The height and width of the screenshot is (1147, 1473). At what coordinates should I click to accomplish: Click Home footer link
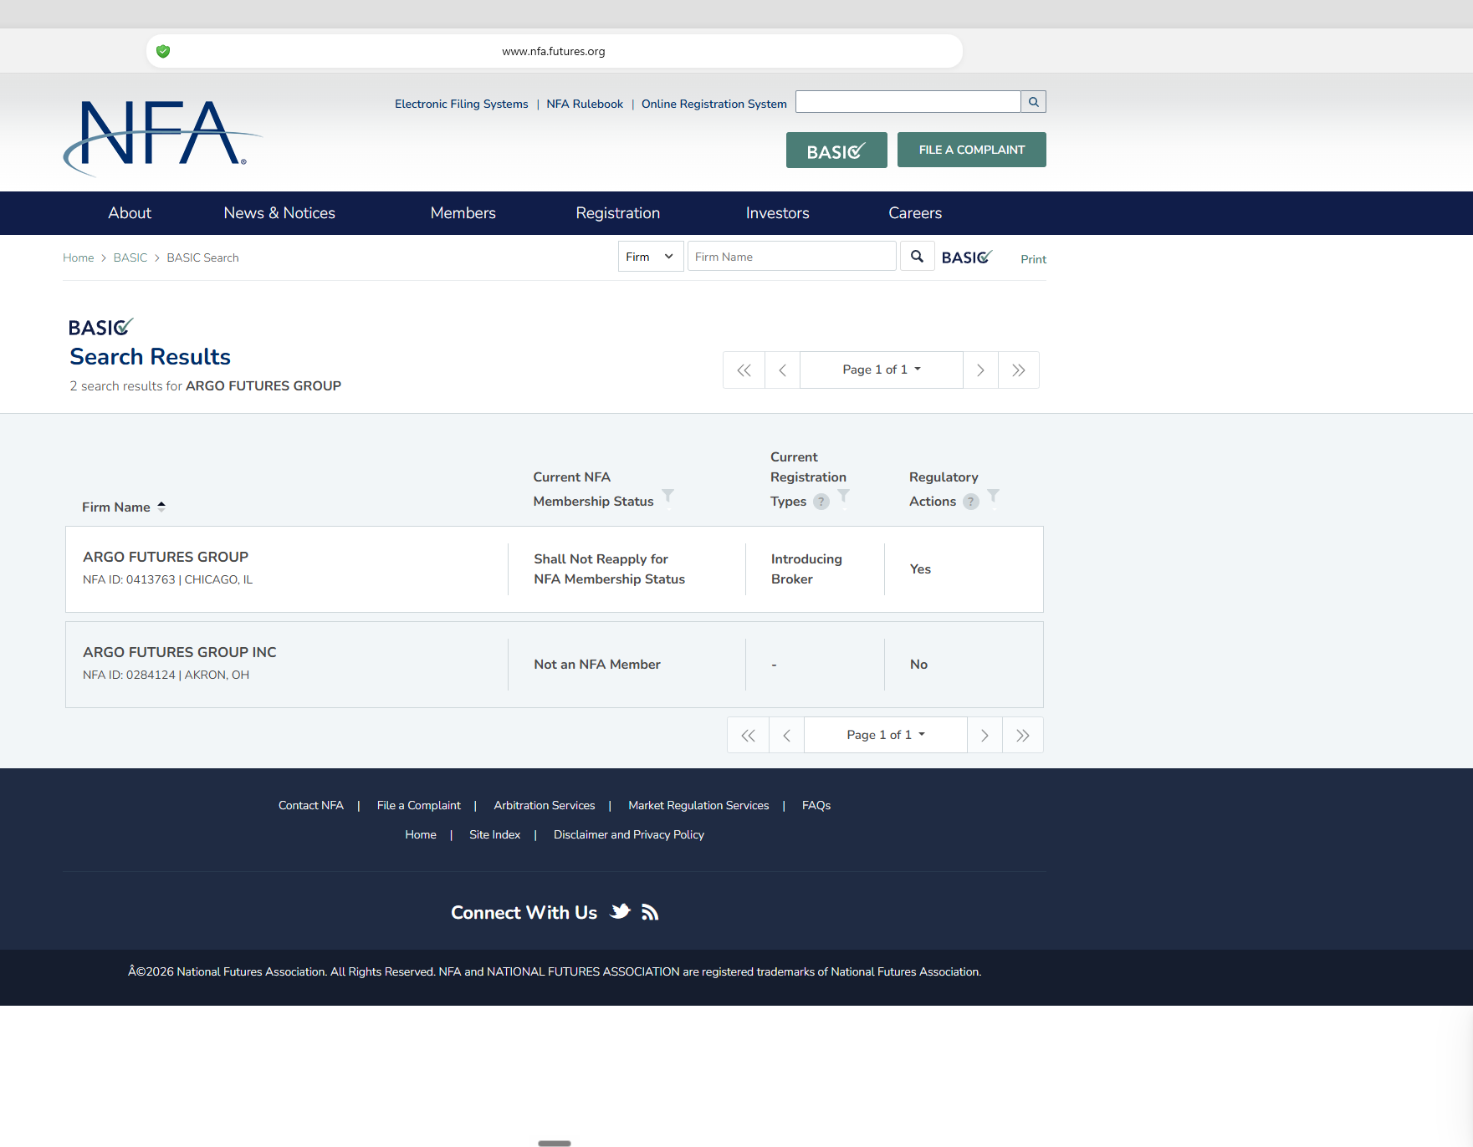pos(421,834)
